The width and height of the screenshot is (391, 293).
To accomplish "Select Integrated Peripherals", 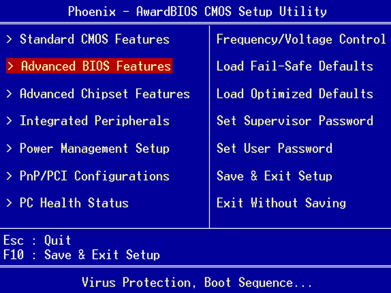I will (x=94, y=121).
